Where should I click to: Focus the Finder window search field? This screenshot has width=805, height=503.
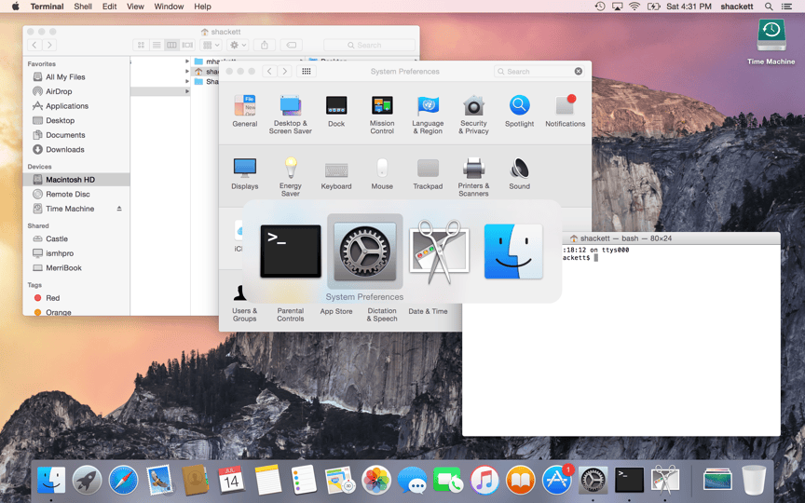coord(369,45)
